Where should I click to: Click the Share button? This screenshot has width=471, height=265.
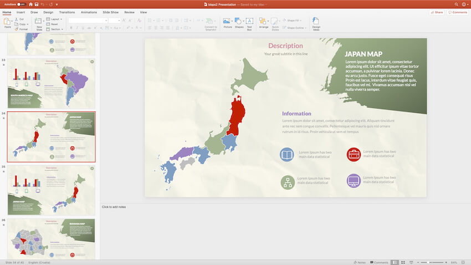click(437, 12)
